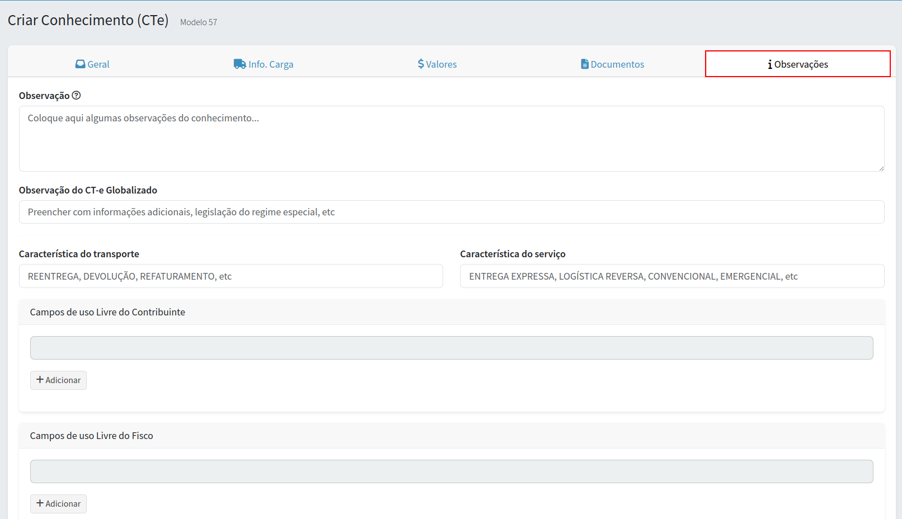Add a Contribuinte free-use field with Adicionar
Screen dimensions: 902x519
59,380
